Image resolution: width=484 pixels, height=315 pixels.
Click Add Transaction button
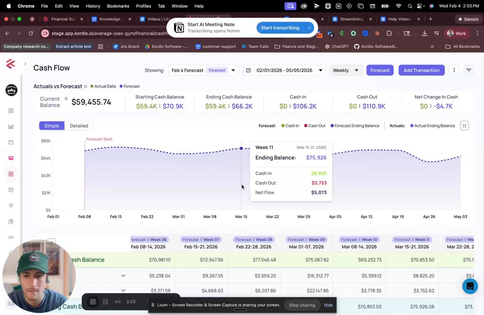click(x=421, y=70)
